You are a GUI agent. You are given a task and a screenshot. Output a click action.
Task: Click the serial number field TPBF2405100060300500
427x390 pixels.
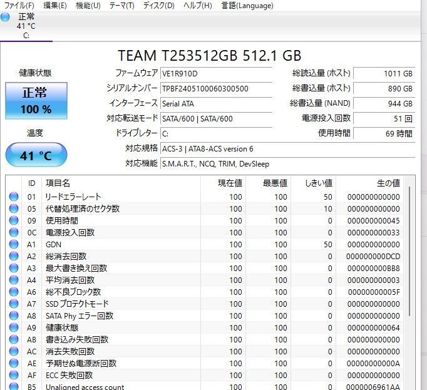pos(216,88)
